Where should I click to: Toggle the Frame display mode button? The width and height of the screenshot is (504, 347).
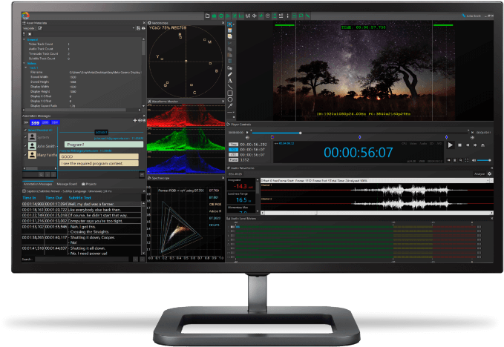click(233, 159)
